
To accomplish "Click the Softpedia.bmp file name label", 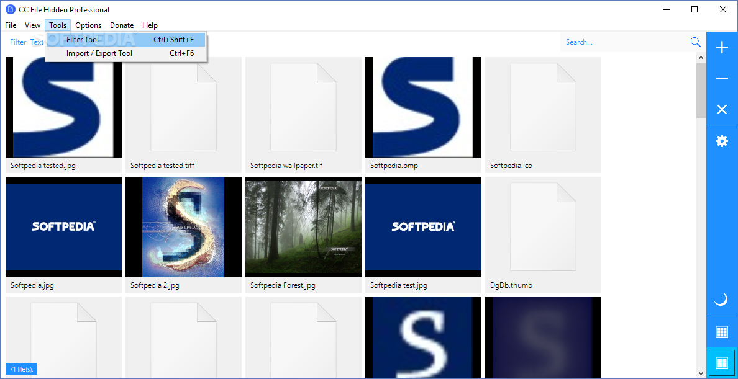I will pos(394,166).
